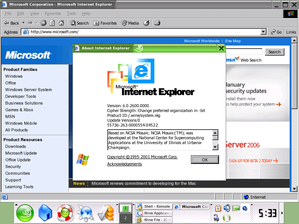Viewport: 299px width, 224px height.
Task: Click the web page scrollbar down arrow
Action: [x=294, y=189]
